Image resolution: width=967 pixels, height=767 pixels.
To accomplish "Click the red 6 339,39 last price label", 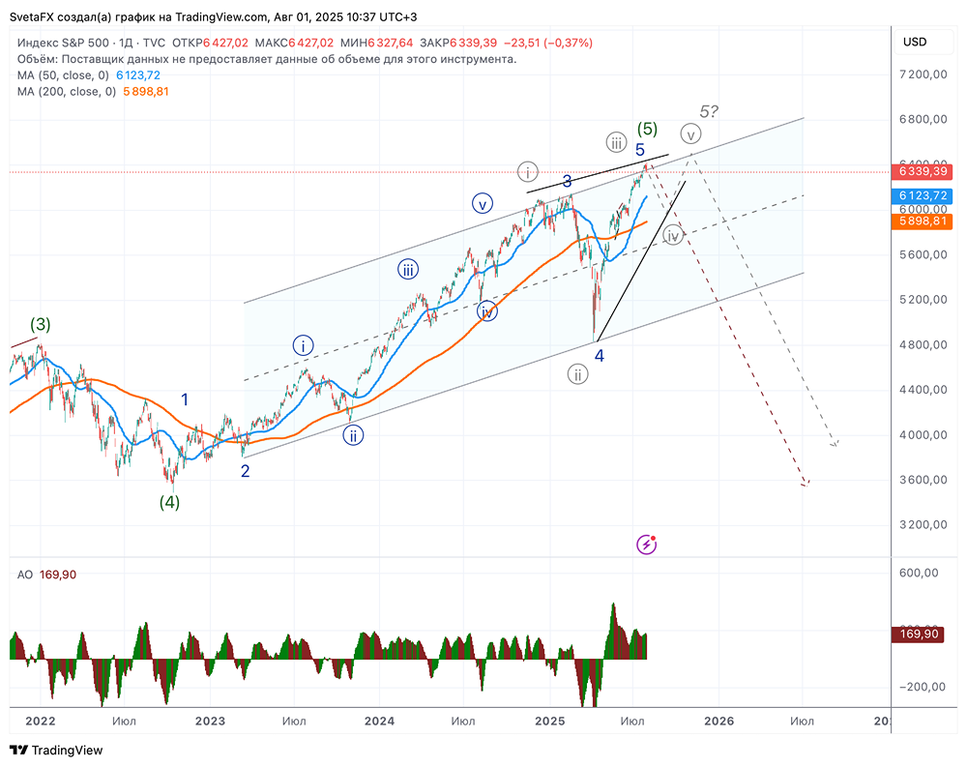I will pyautogui.click(x=921, y=171).
